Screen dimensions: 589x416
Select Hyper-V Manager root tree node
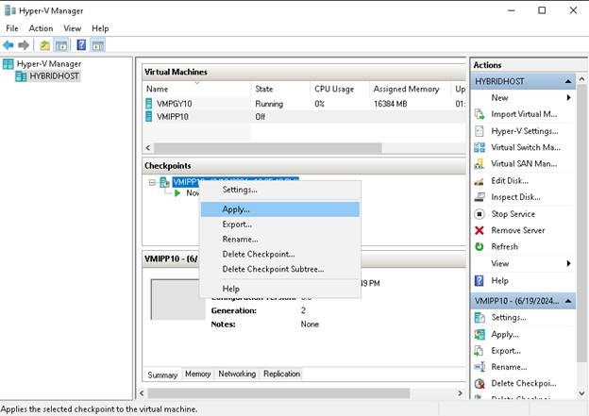click(49, 64)
